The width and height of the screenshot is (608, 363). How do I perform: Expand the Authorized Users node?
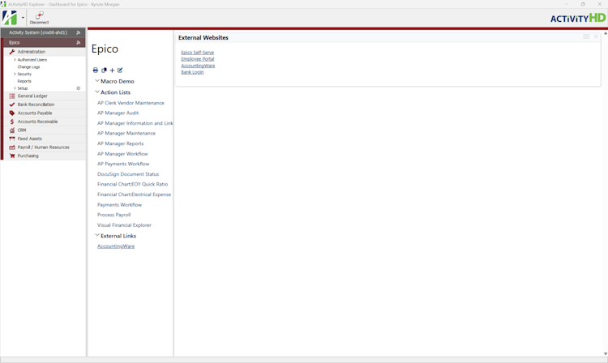15,60
